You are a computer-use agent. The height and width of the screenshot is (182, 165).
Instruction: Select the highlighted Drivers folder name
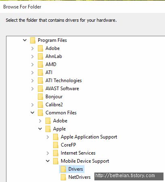pos(76,169)
